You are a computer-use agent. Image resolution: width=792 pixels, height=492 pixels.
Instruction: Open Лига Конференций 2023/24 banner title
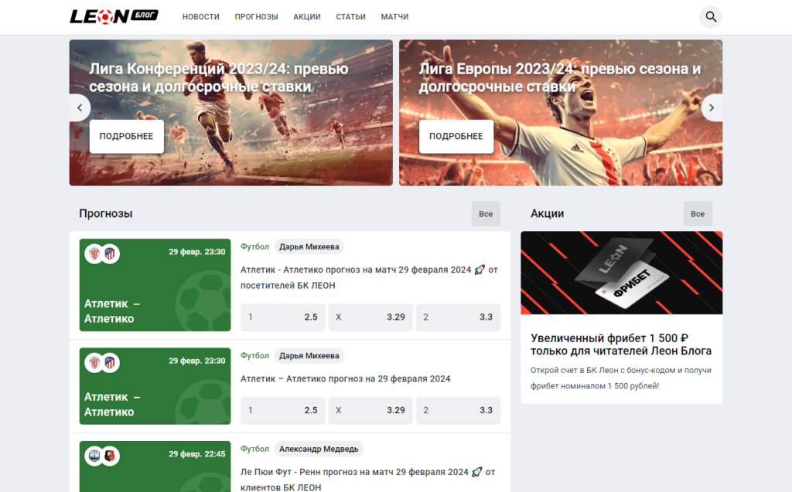pos(219,78)
